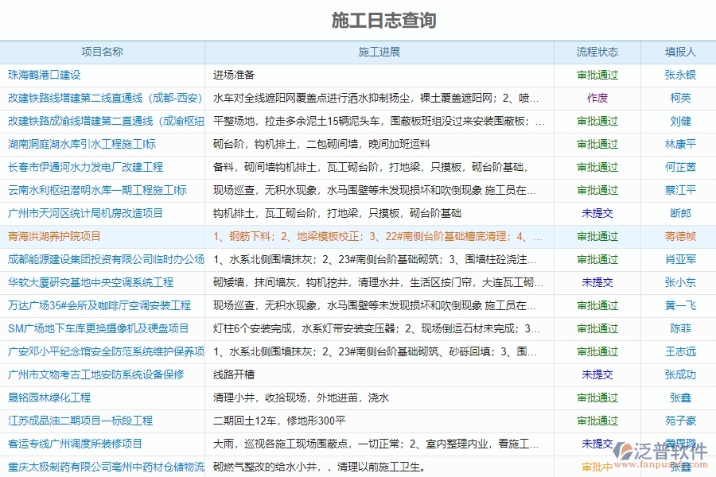This screenshot has width=716, height=477.
Task: Open the SM广场地下车库更换摄像机及硬盘项目
Action: point(99,328)
